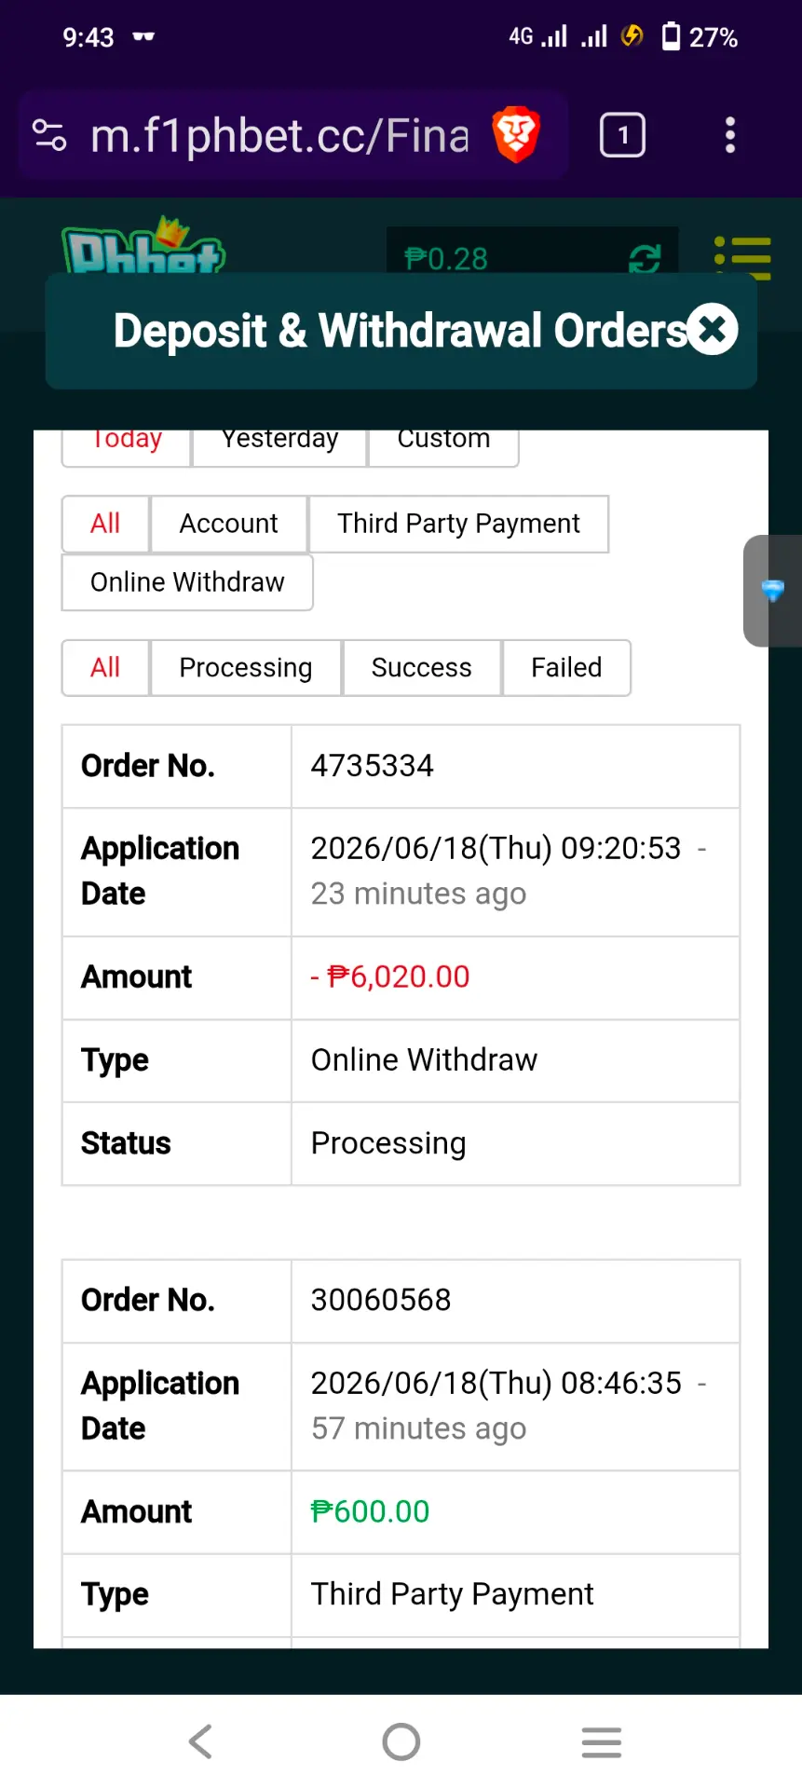Tap the 4G signal status icon
Screen dimensions: 802x1789
537,36
